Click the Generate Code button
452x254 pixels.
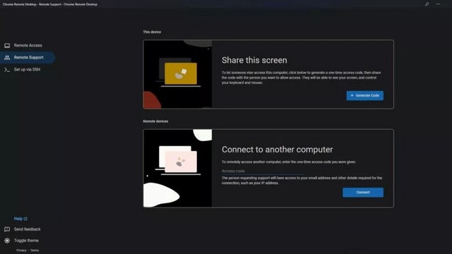pos(364,96)
